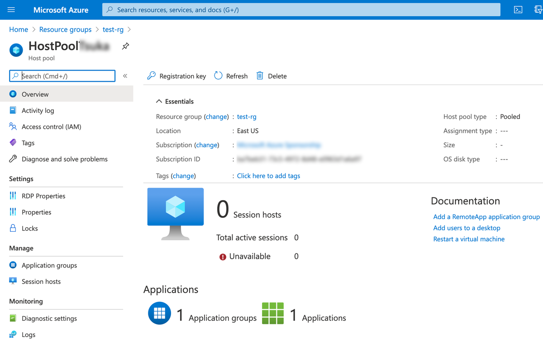
Task: Click the blurred subscription name link
Action: point(279,145)
